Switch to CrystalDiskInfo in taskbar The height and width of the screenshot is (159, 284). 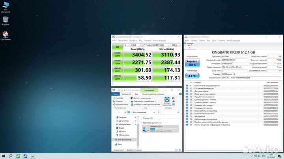[25, 156]
